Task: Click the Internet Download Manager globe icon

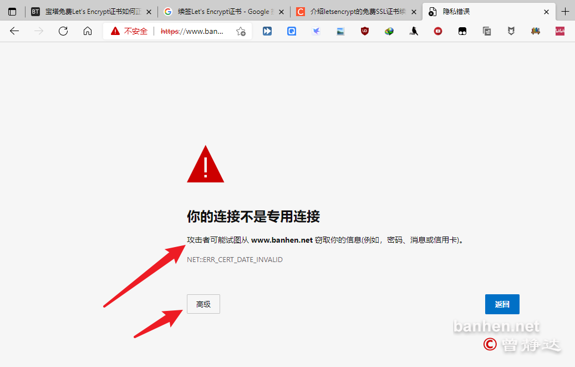Action: pos(389,31)
